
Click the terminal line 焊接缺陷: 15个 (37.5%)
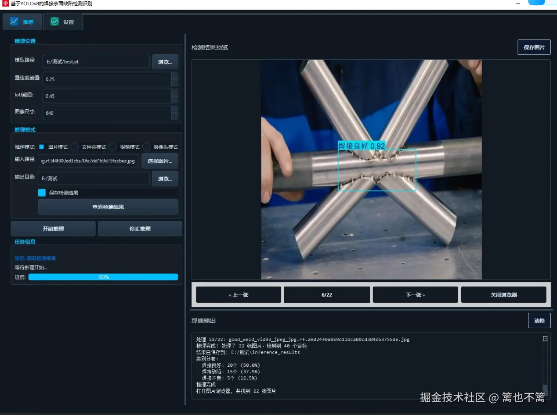(x=231, y=372)
